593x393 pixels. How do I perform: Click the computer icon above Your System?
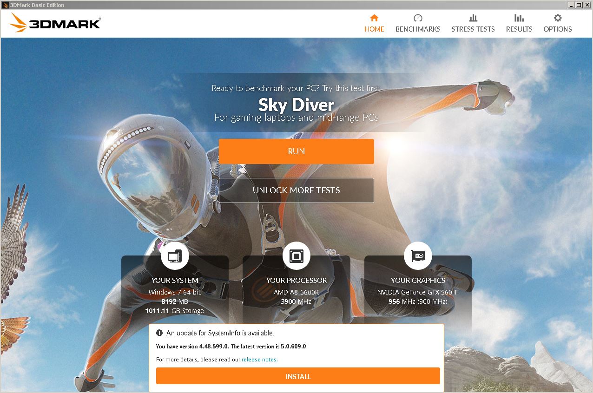pyautogui.click(x=175, y=255)
